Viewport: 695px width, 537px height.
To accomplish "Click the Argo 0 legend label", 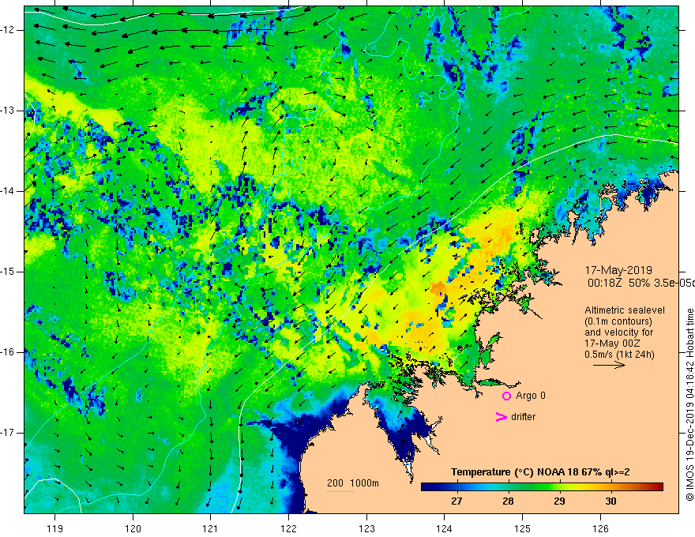I will point(531,396).
